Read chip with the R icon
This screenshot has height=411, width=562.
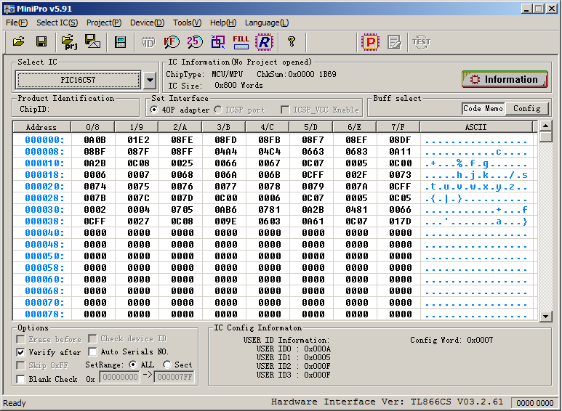pyautogui.click(x=264, y=42)
